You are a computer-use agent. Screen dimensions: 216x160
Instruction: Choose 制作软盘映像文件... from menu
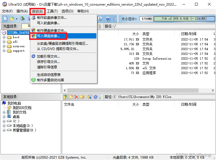[64, 17]
